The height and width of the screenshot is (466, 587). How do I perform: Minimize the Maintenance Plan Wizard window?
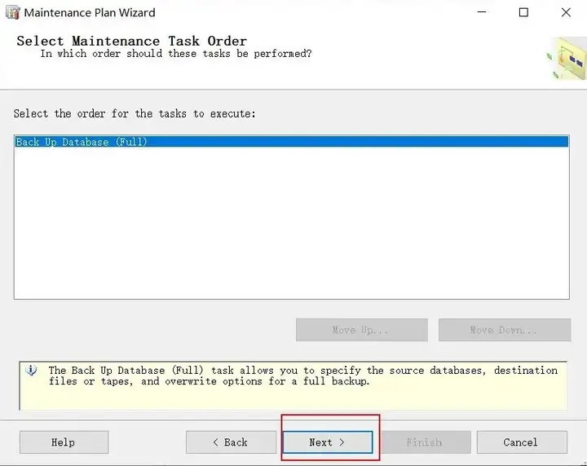coord(481,13)
